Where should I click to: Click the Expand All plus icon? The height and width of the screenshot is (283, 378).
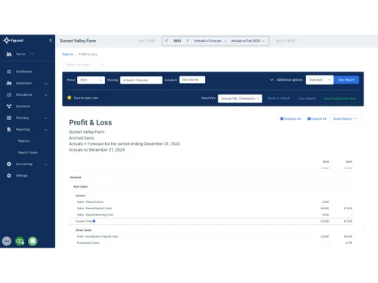pos(309,118)
